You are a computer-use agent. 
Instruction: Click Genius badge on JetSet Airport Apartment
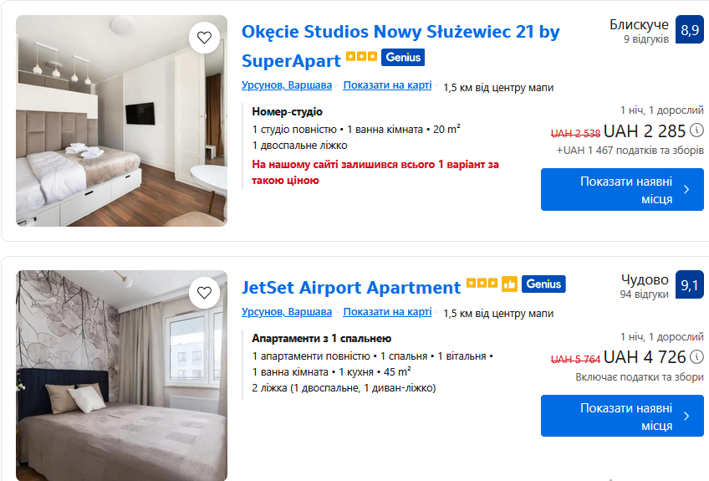pos(543,284)
